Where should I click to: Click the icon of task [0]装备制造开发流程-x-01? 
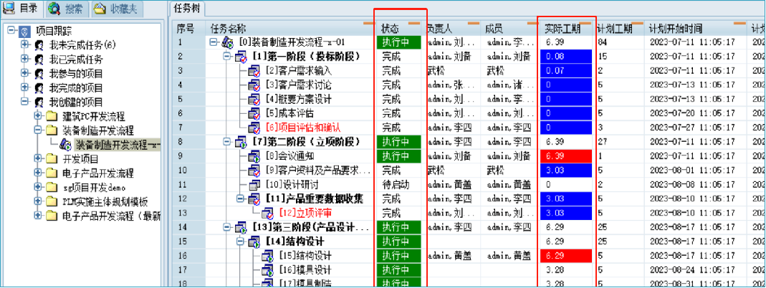coord(228,42)
